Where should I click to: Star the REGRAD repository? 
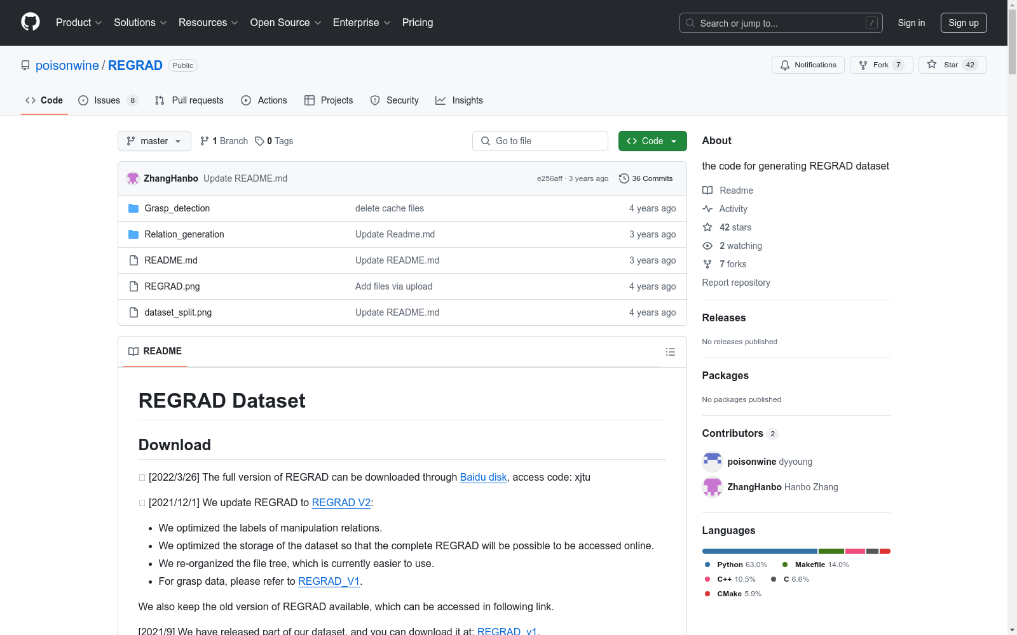(x=952, y=65)
